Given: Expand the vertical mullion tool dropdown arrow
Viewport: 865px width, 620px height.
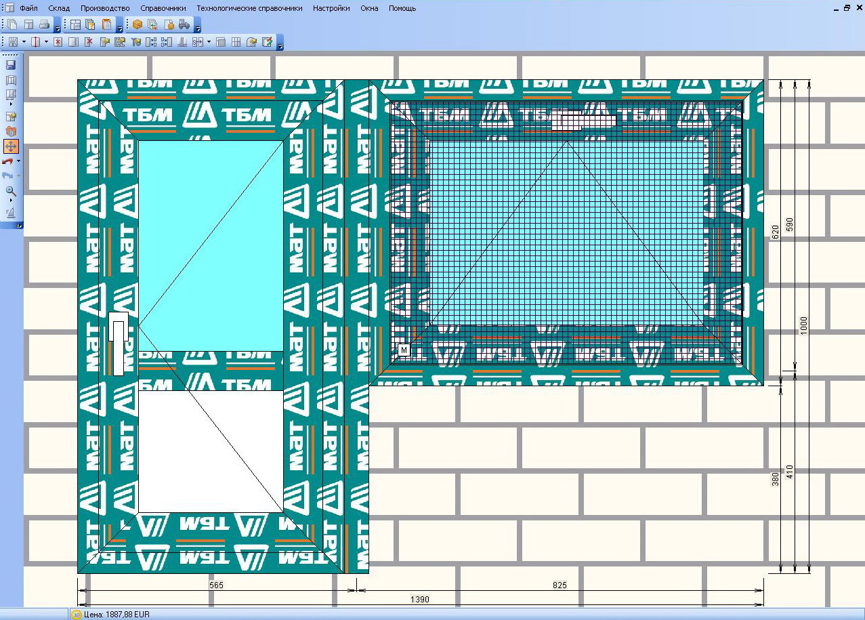Looking at the screenshot, I should (46, 42).
